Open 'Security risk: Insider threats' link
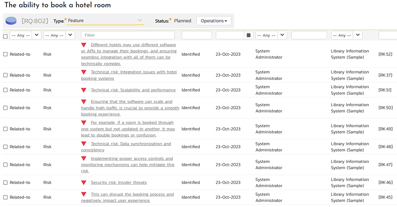This screenshot has width=397, height=207. (119, 183)
